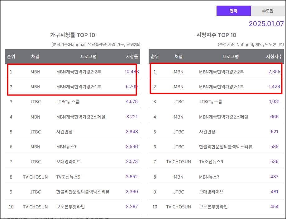The height and width of the screenshot is (219, 286).
Task: Click MBN개국현역가왕2-1부 in household ratings table
Action: [x=79, y=87]
